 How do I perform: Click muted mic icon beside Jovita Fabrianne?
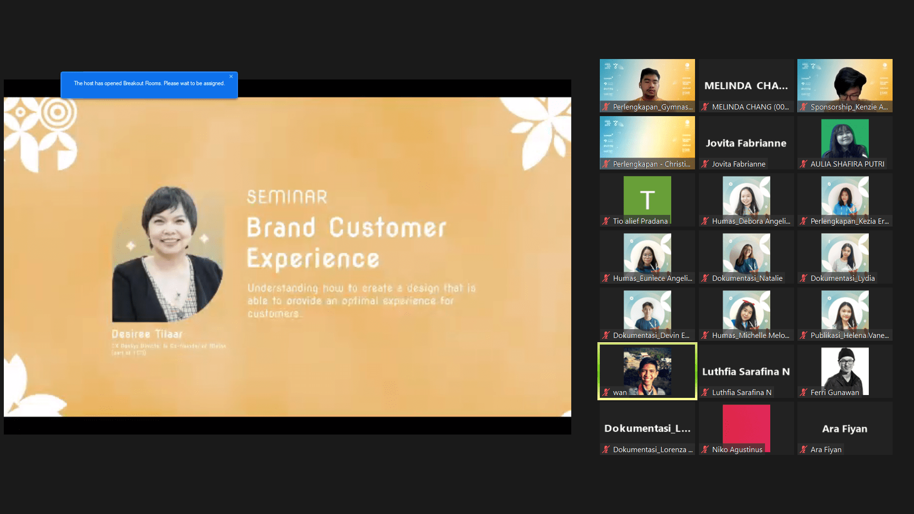(705, 164)
